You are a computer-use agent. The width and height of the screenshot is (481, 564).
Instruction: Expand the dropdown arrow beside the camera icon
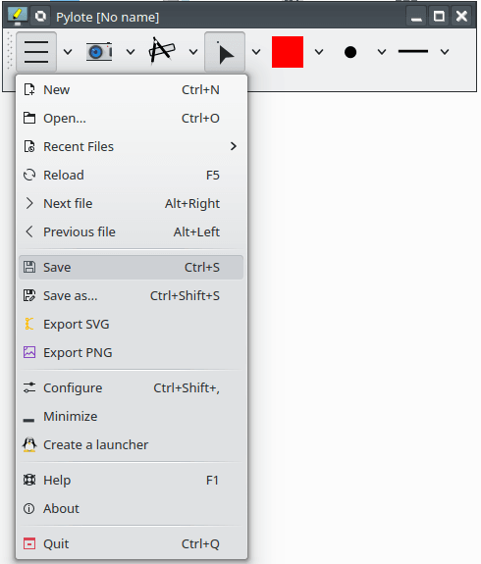[x=131, y=52]
